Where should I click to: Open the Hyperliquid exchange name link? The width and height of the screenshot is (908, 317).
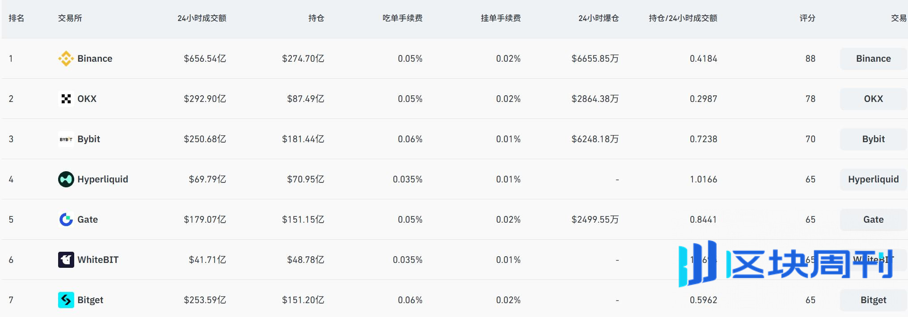103,179
